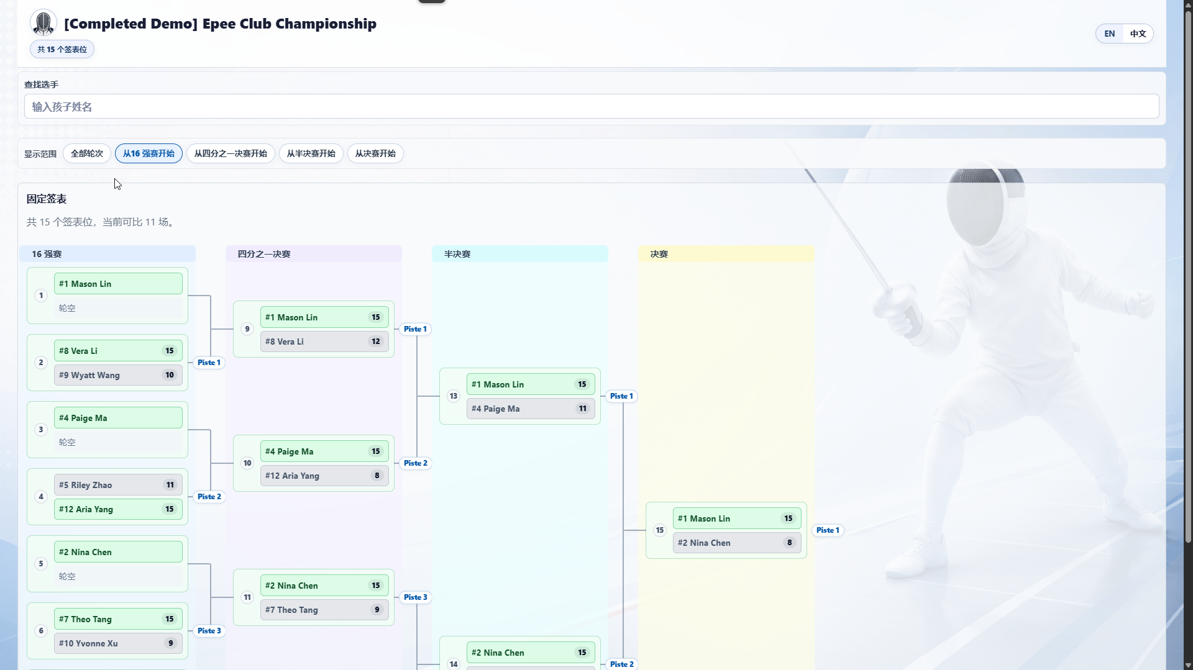Screen dimensions: 1193x670
Task: Click match number 3 badge
Action: (x=41, y=430)
